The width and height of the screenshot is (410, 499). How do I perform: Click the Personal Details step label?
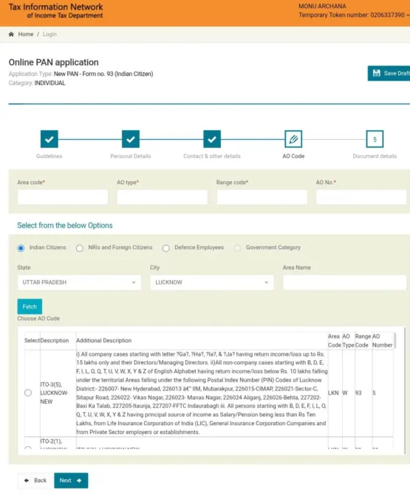(131, 156)
